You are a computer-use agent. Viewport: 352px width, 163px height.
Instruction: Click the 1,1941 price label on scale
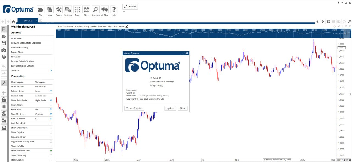(x=342, y=48)
